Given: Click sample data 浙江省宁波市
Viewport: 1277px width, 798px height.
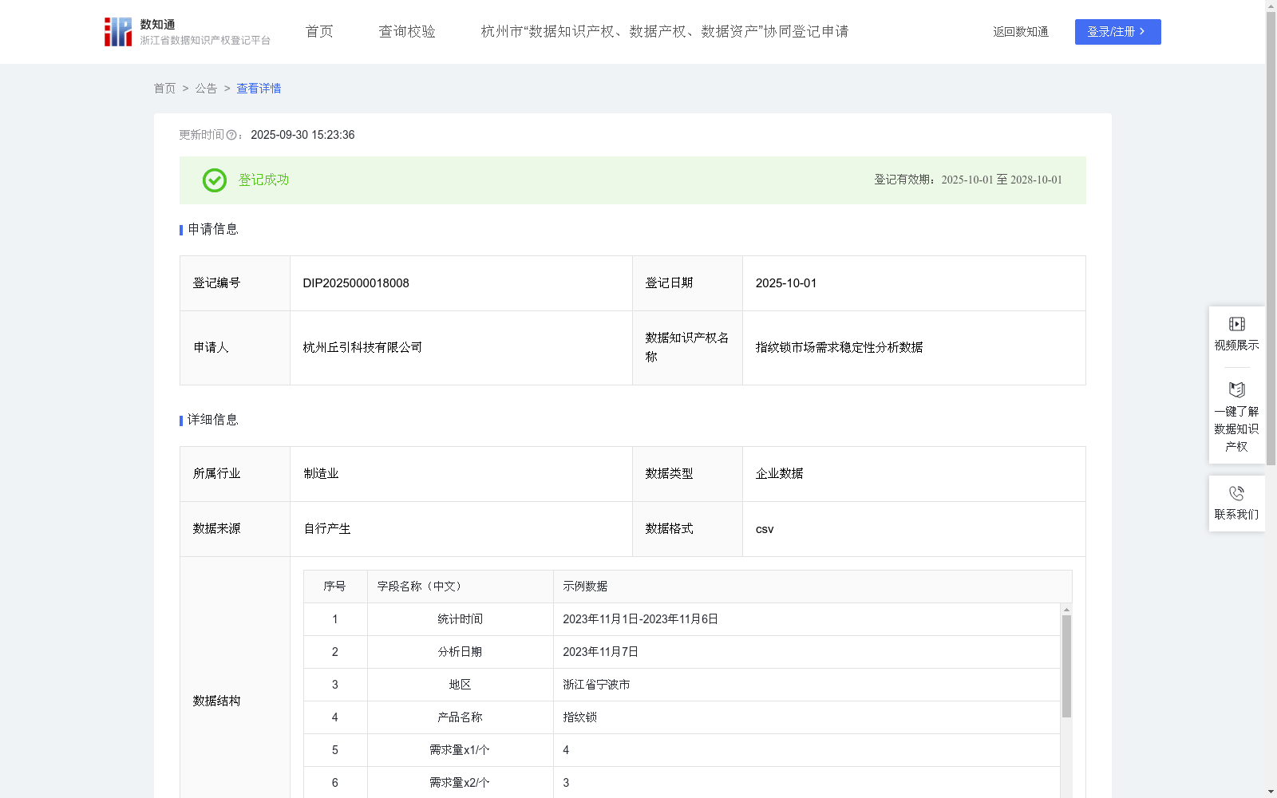Looking at the screenshot, I should (x=596, y=685).
